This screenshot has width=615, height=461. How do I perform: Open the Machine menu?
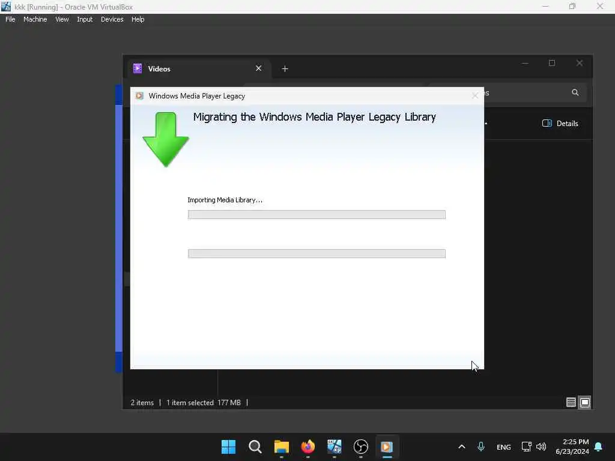(35, 19)
